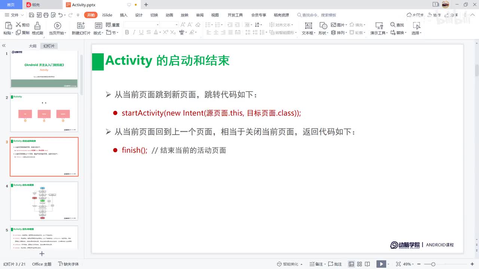
Task: Open the Design (设计) ribbon tab
Action: [x=139, y=15]
